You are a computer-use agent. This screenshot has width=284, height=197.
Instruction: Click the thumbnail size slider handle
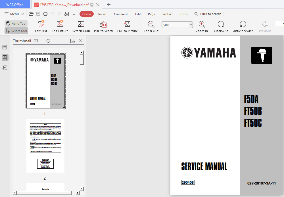coord(48,41)
